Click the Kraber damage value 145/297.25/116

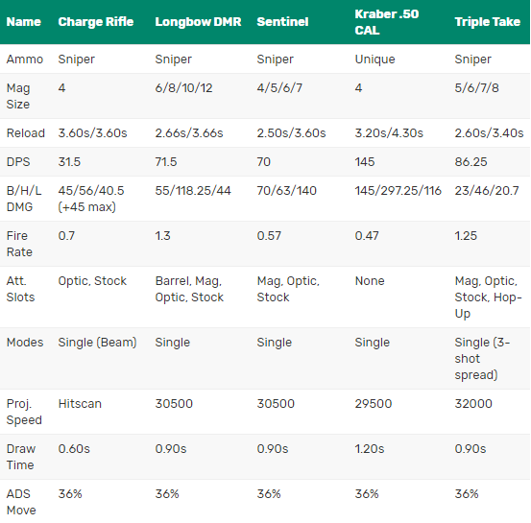pos(398,191)
